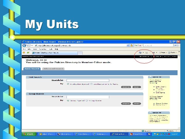Open the Page command bar menu

[x=162, y=53]
